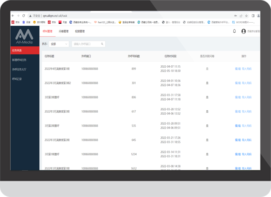271x197 pixels.
Task: Click the search magnifier in port input
Action: pos(102,44)
